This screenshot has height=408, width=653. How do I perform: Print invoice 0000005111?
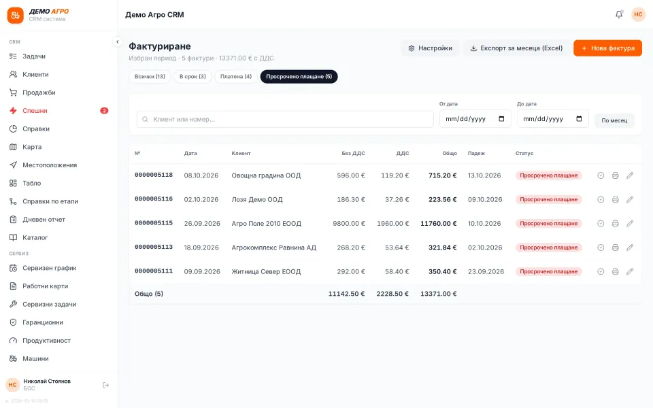pyautogui.click(x=615, y=271)
